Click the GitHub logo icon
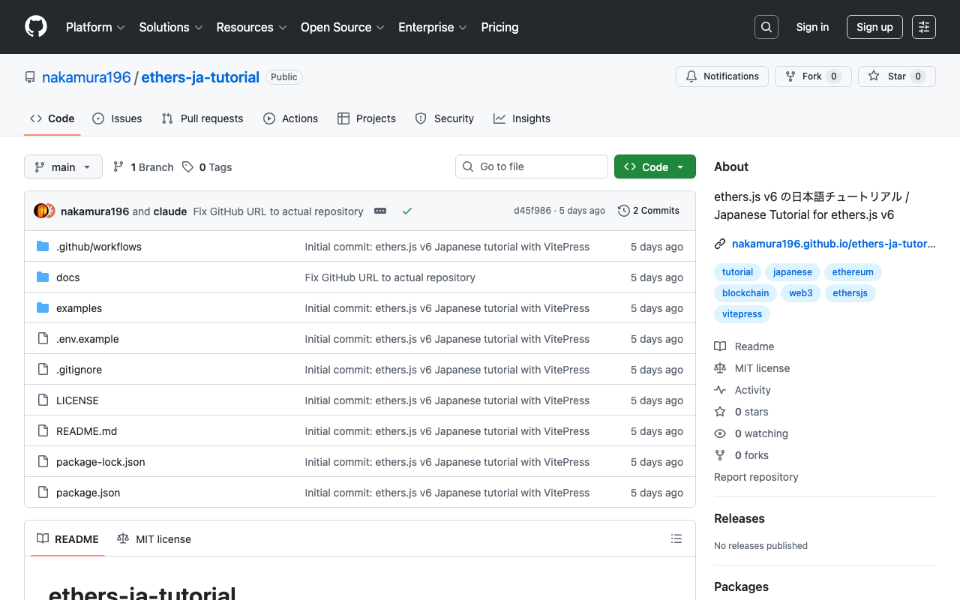Screen dimensions: 960x600 tap(35, 27)
